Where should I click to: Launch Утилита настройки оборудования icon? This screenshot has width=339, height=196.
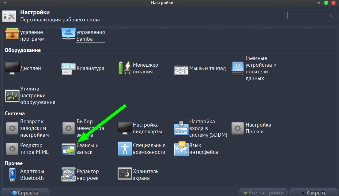(x=12, y=96)
